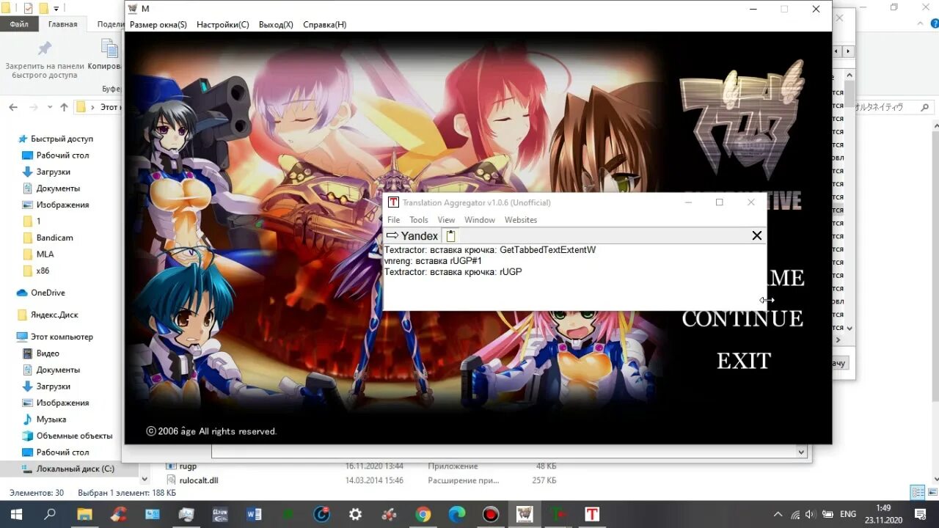Open the Справка(H) menu
The height and width of the screenshot is (528, 939).
tap(325, 25)
